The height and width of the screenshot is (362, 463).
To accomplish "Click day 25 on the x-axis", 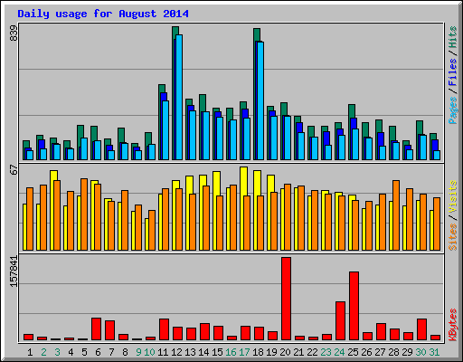I will [353, 352].
